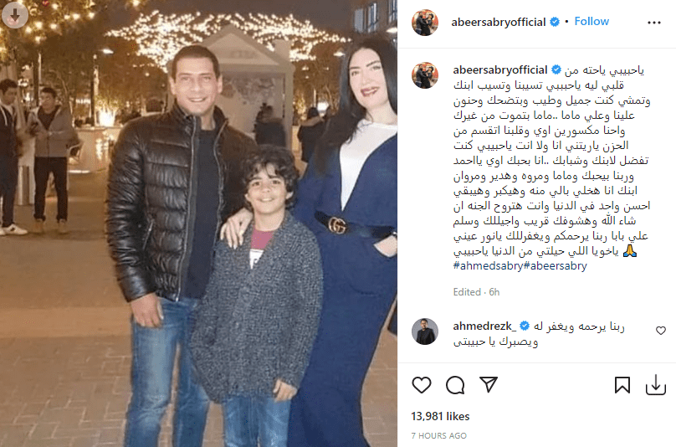
Task: Click header profile picture avatar
Action: tap(425, 23)
